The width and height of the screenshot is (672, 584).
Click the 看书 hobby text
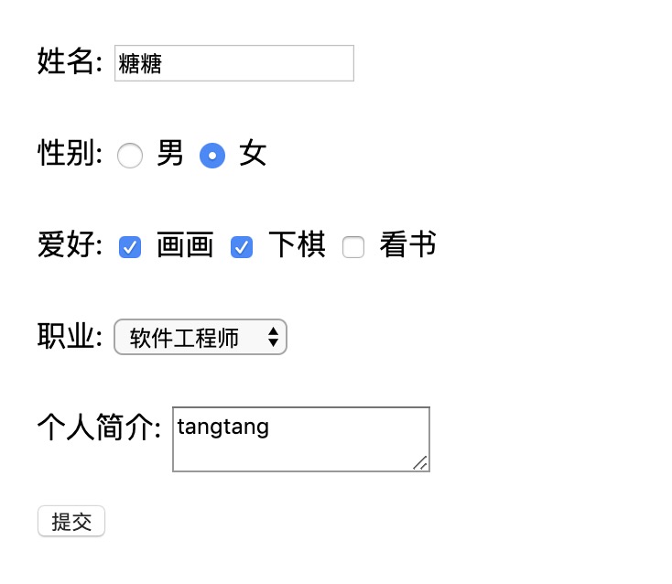tap(407, 245)
